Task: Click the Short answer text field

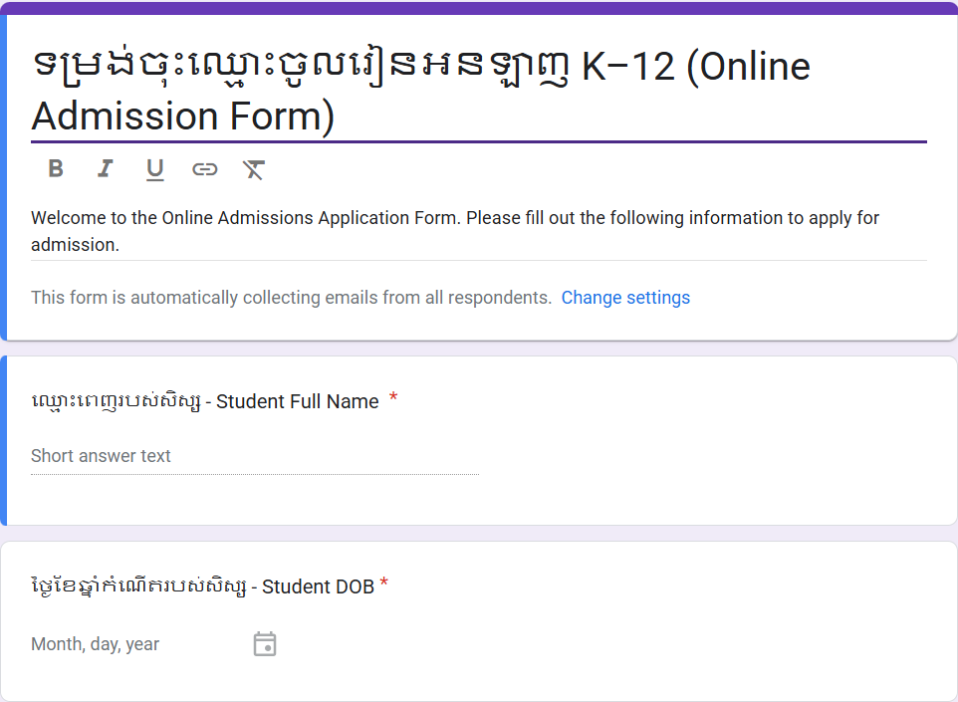Action: click(x=255, y=456)
